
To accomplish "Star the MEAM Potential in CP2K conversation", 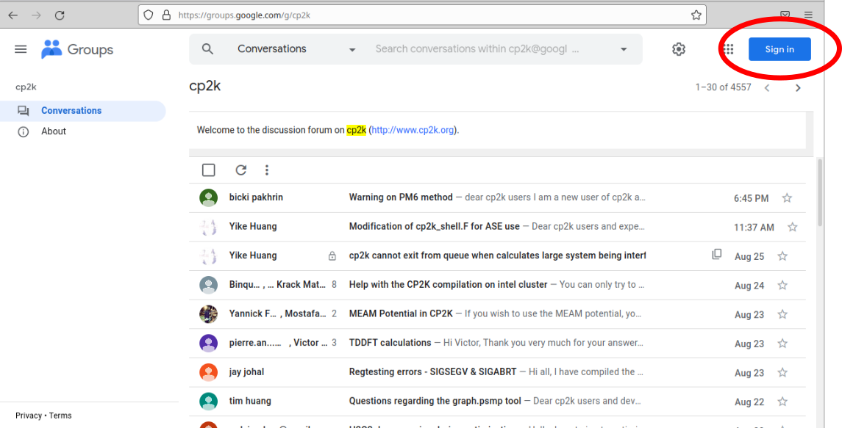I will pos(782,313).
